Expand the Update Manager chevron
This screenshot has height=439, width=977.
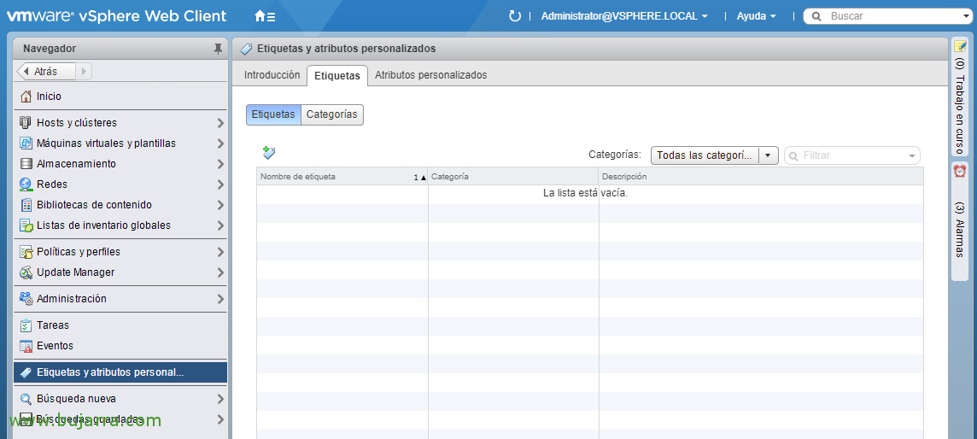(220, 272)
